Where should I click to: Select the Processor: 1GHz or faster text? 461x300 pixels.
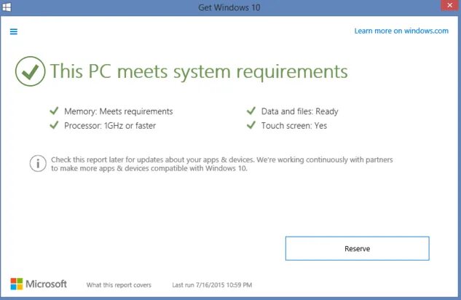coord(110,125)
